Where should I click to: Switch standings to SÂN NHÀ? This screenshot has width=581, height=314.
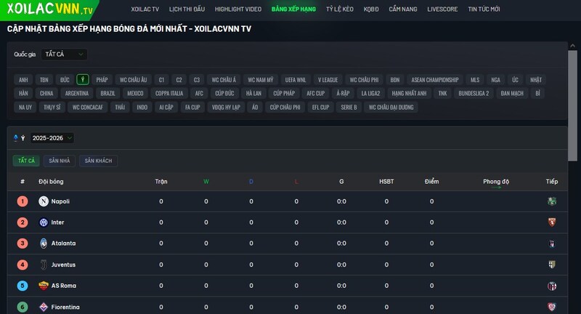pyautogui.click(x=60, y=161)
